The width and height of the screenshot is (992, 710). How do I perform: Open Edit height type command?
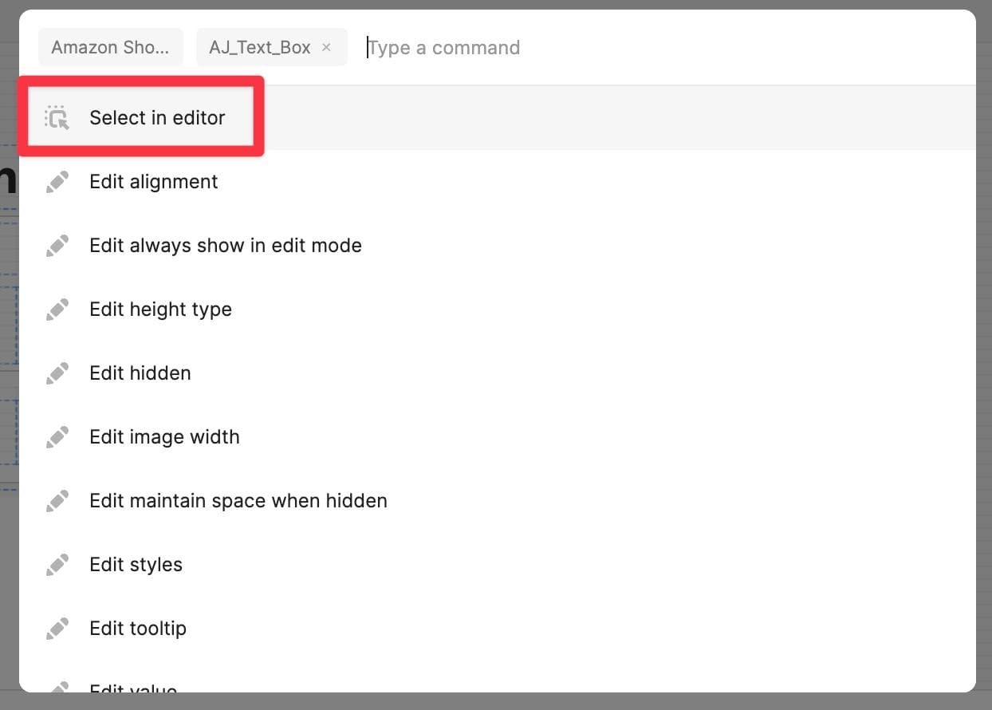click(160, 310)
